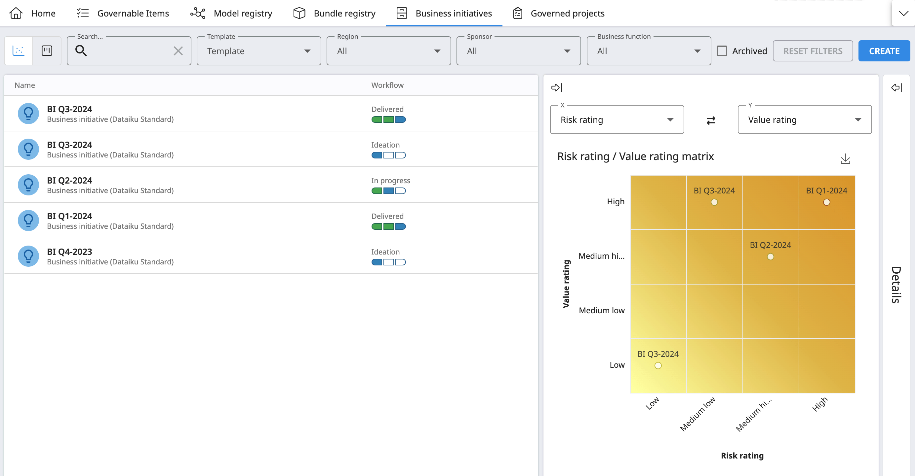
Task: Click the Business initiatives document icon
Action: pos(401,13)
